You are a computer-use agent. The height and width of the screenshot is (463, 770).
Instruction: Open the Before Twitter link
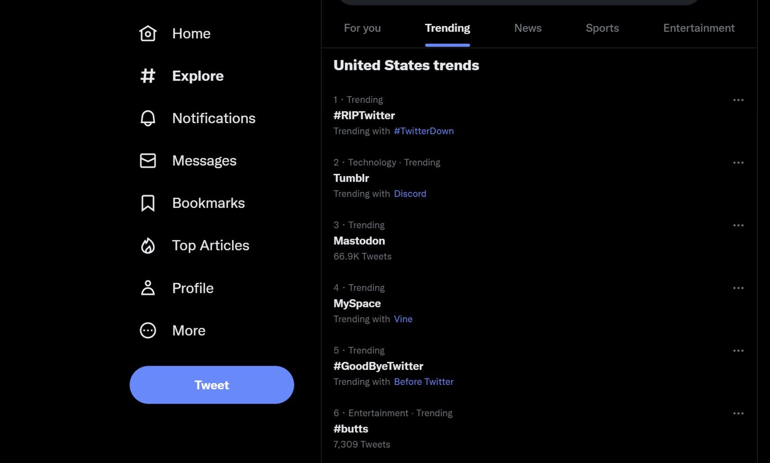point(423,382)
